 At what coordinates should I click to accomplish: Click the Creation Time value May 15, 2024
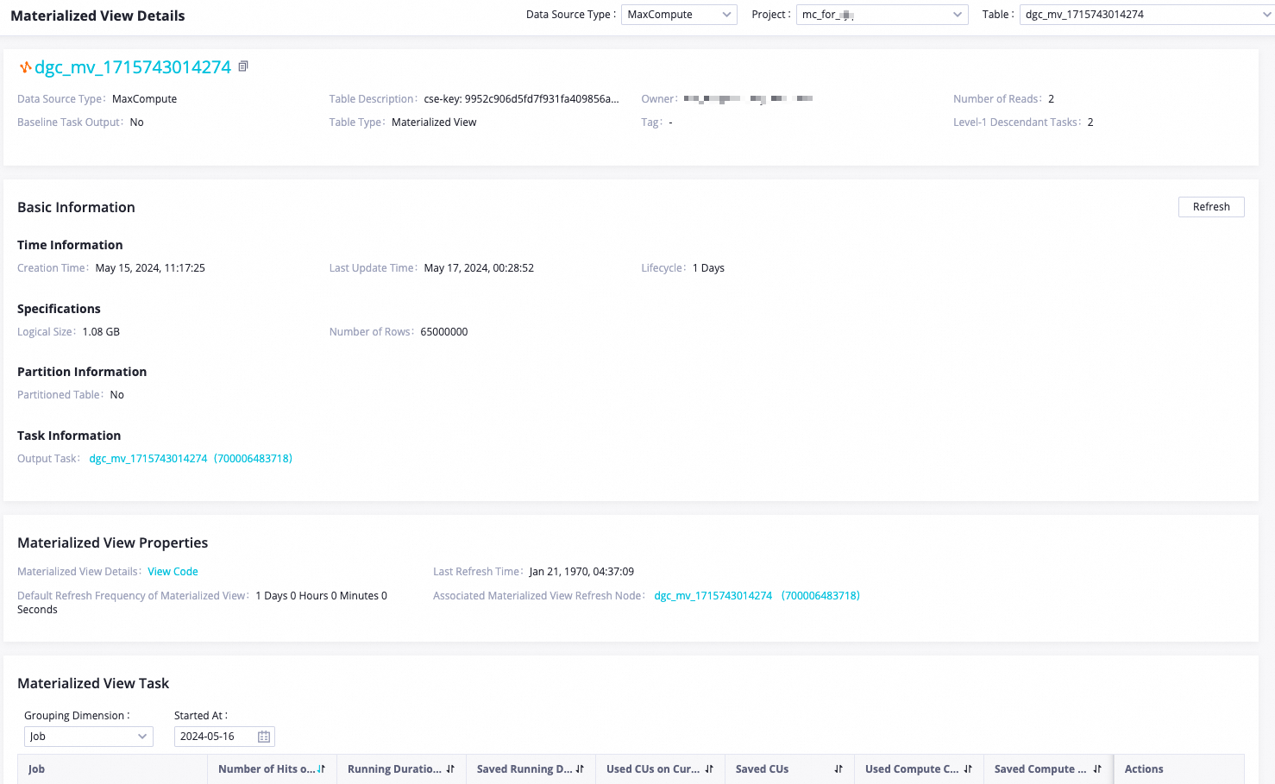pyautogui.click(x=150, y=268)
